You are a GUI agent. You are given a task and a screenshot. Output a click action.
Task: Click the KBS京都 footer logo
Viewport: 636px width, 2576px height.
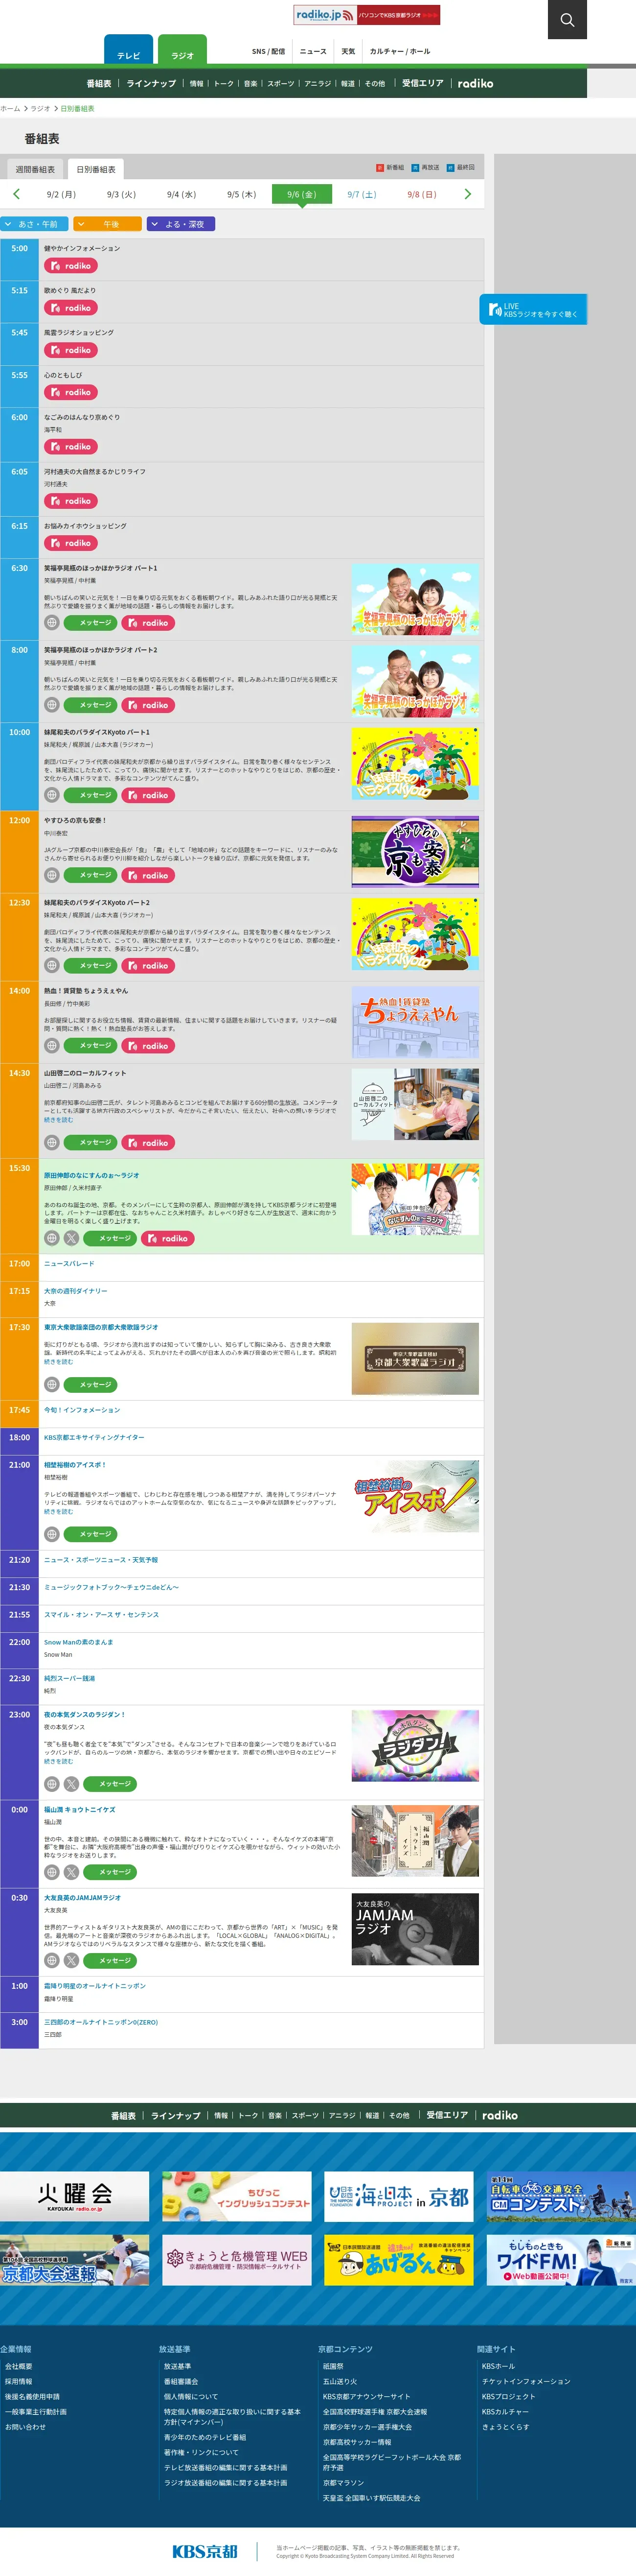pyautogui.click(x=204, y=2551)
